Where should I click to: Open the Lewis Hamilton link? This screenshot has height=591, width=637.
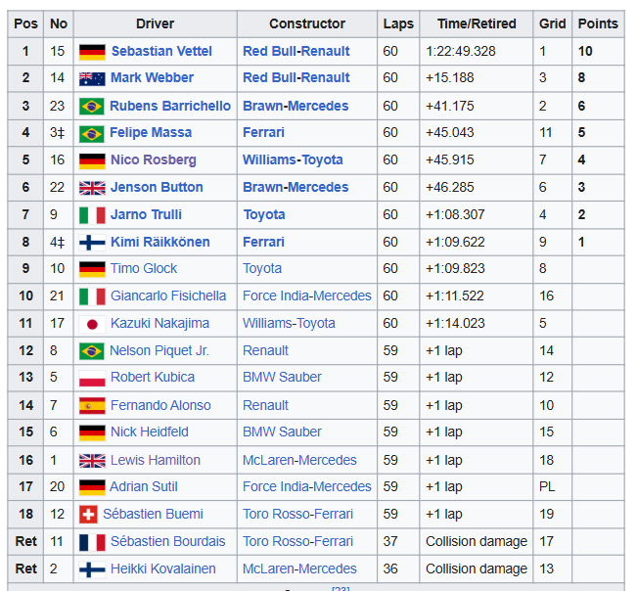click(156, 460)
